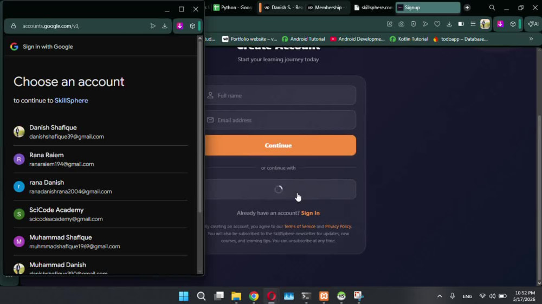Click the send flow arrow icon in main toolbar

point(425,24)
